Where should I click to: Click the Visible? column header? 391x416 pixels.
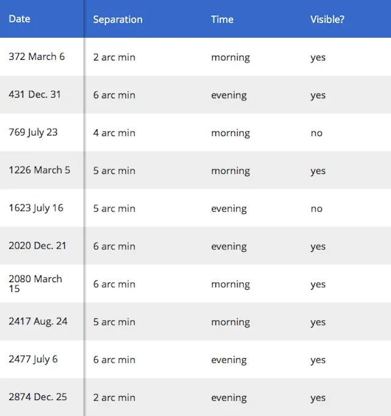tap(327, 20)
